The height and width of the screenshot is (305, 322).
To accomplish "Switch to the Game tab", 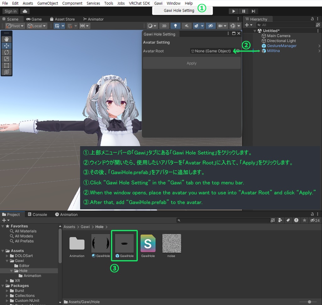I will [x=34, y=19].
